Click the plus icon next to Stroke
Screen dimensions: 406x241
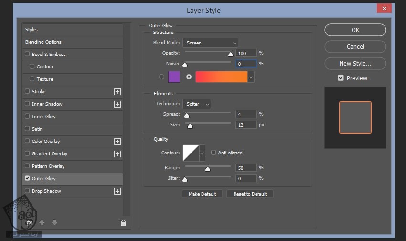(x=118, y=92)
